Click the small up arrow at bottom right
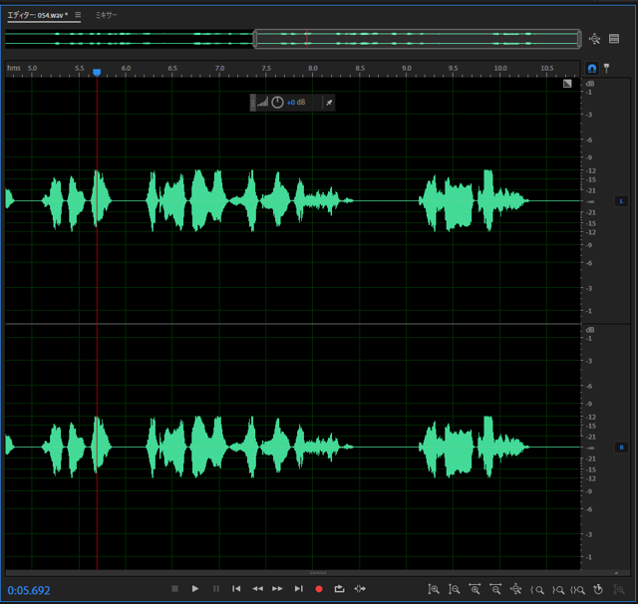Screen dimensions: 638x604 [x=616, y=573]
